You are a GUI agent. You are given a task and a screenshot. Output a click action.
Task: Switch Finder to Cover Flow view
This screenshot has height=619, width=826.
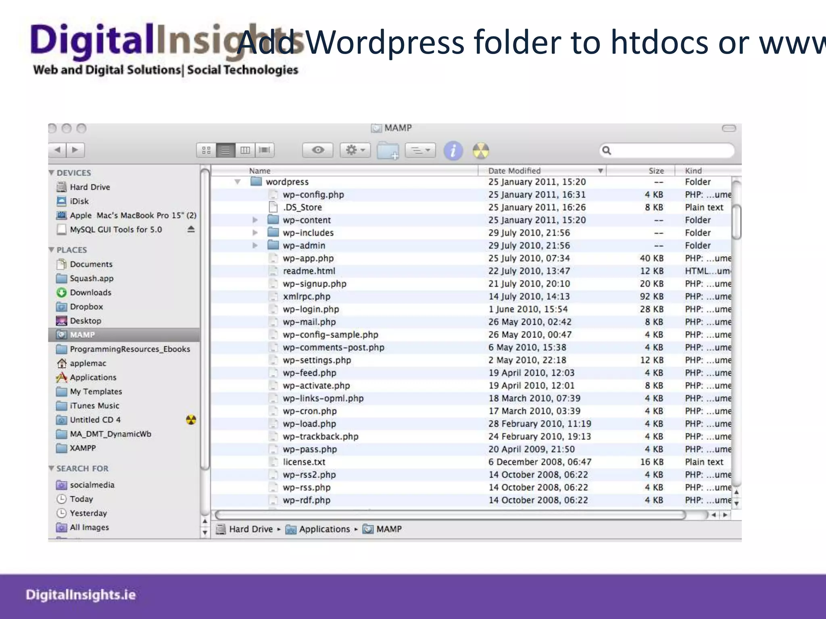pos(265,150)
